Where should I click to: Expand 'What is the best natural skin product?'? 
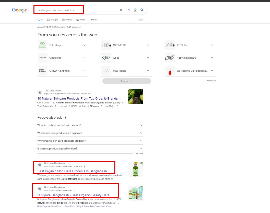pyautogui.click(x=90, y=125)
